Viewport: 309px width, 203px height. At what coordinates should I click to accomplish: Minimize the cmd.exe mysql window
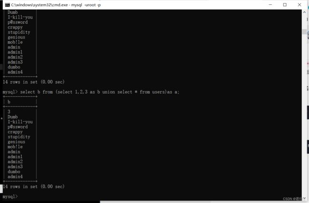(270, 5)
